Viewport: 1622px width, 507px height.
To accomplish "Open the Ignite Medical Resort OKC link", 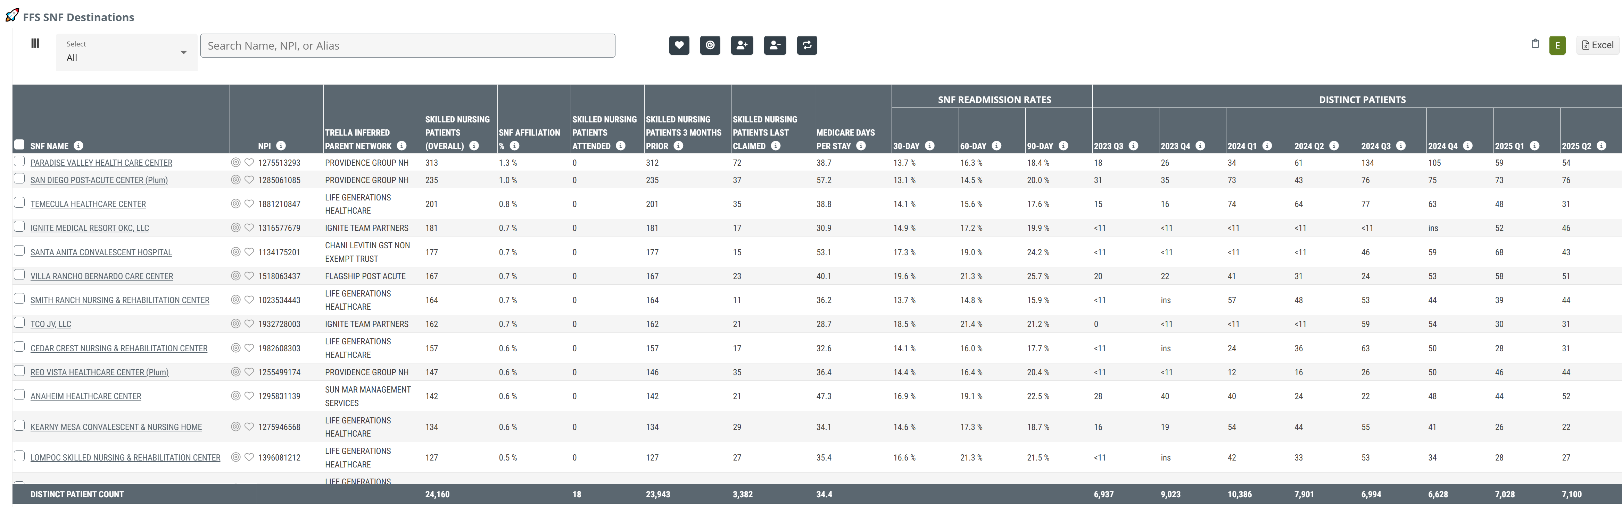I will [89, 228].
